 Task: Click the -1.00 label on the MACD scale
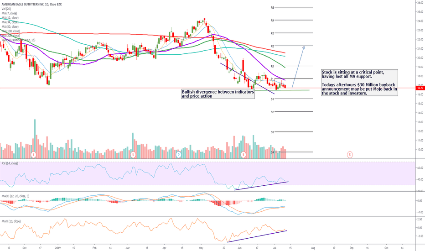pos(420,212)
